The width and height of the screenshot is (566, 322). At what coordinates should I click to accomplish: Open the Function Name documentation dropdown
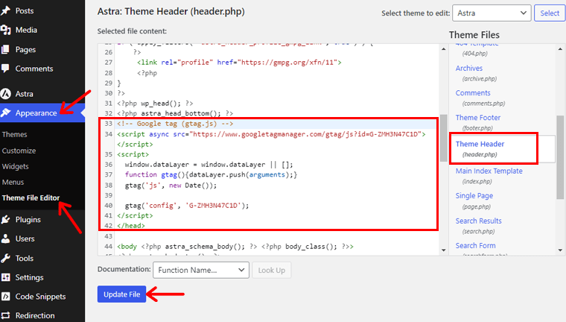[x=201, y=270]
